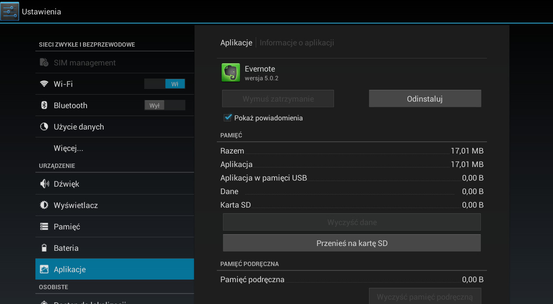Click the Użycie danych pie icon

click(44, 126)
